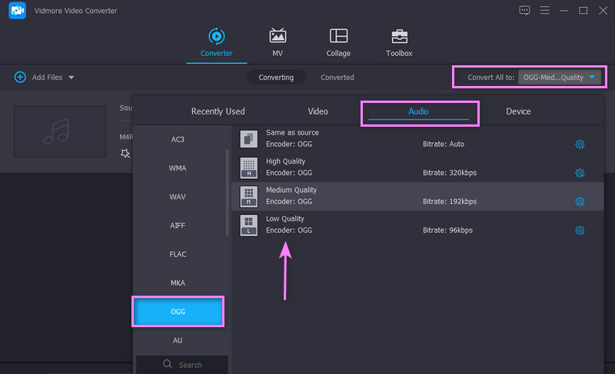The image size is (615, 374).
Task: Expand the Add Files dropdown arrow
Action: coord(71,78)
